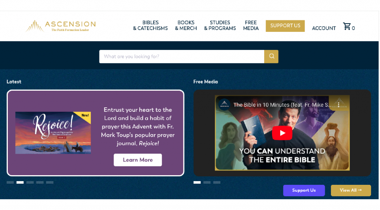The width and height of the screenshot is (380, 210).
Task: Play the Bible in 10 Minutes video
Action: [x=282, y=133]
